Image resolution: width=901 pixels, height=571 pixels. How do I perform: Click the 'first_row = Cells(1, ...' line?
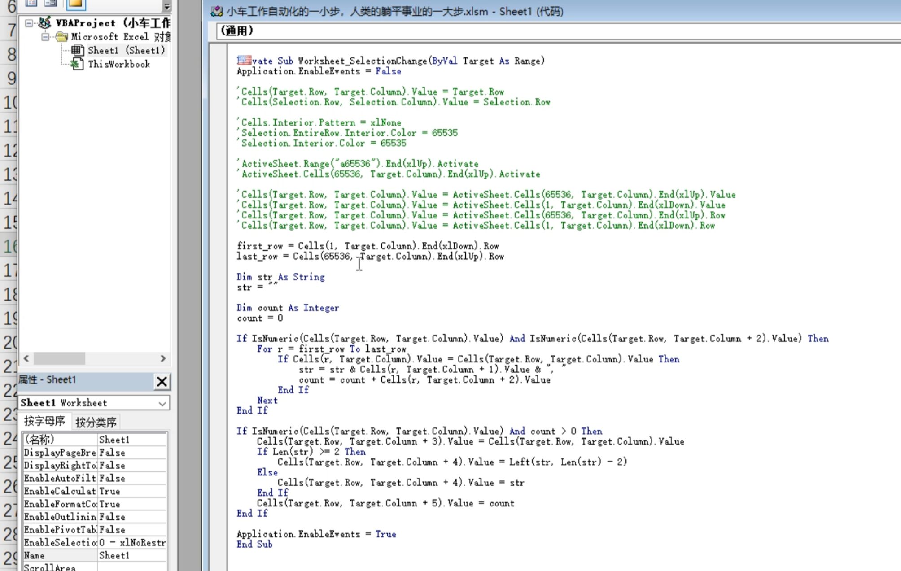pyautogui.click(x=368, y=246)
